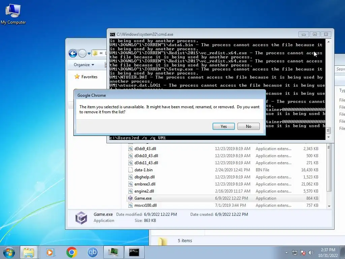Click the Search box in rear Explorer window
Viewport: 345px width, 259px height.
coord(340,69)
